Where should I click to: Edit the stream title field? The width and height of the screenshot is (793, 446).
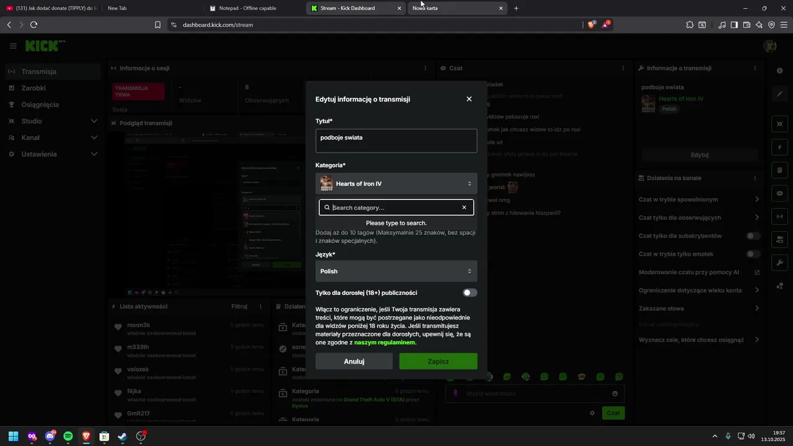[x=396, y=141]
